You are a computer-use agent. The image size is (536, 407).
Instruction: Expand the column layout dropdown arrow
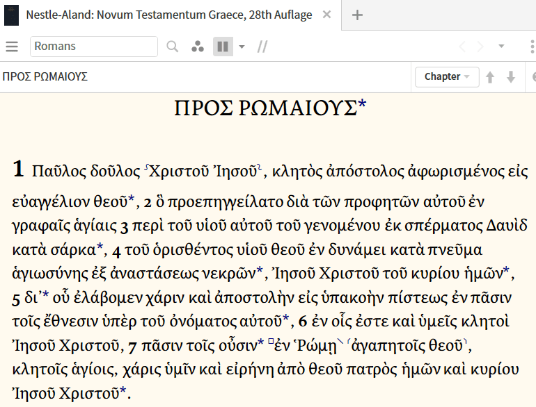pyautogui.click(x=242, y=47)
